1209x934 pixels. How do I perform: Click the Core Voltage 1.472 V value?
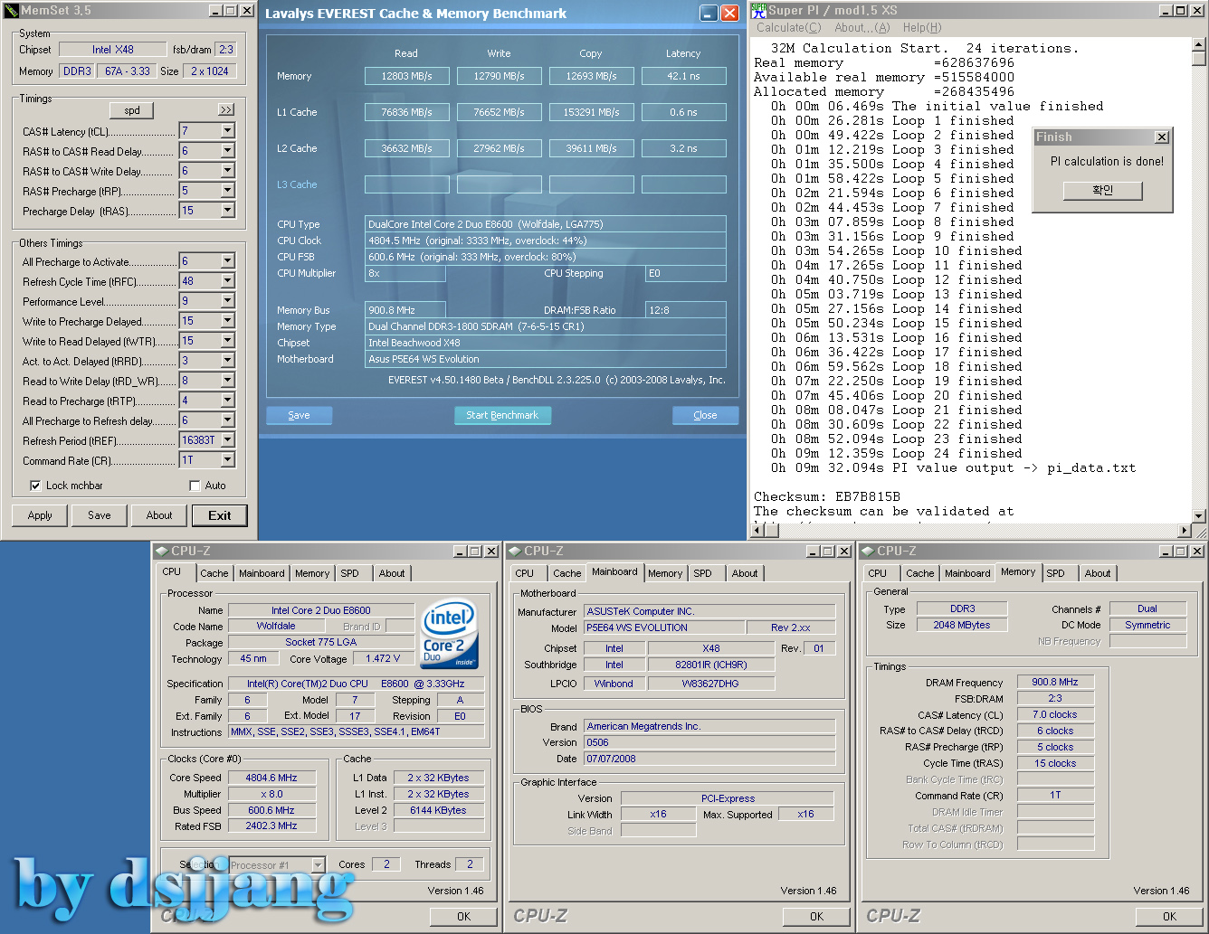[383, 658]
